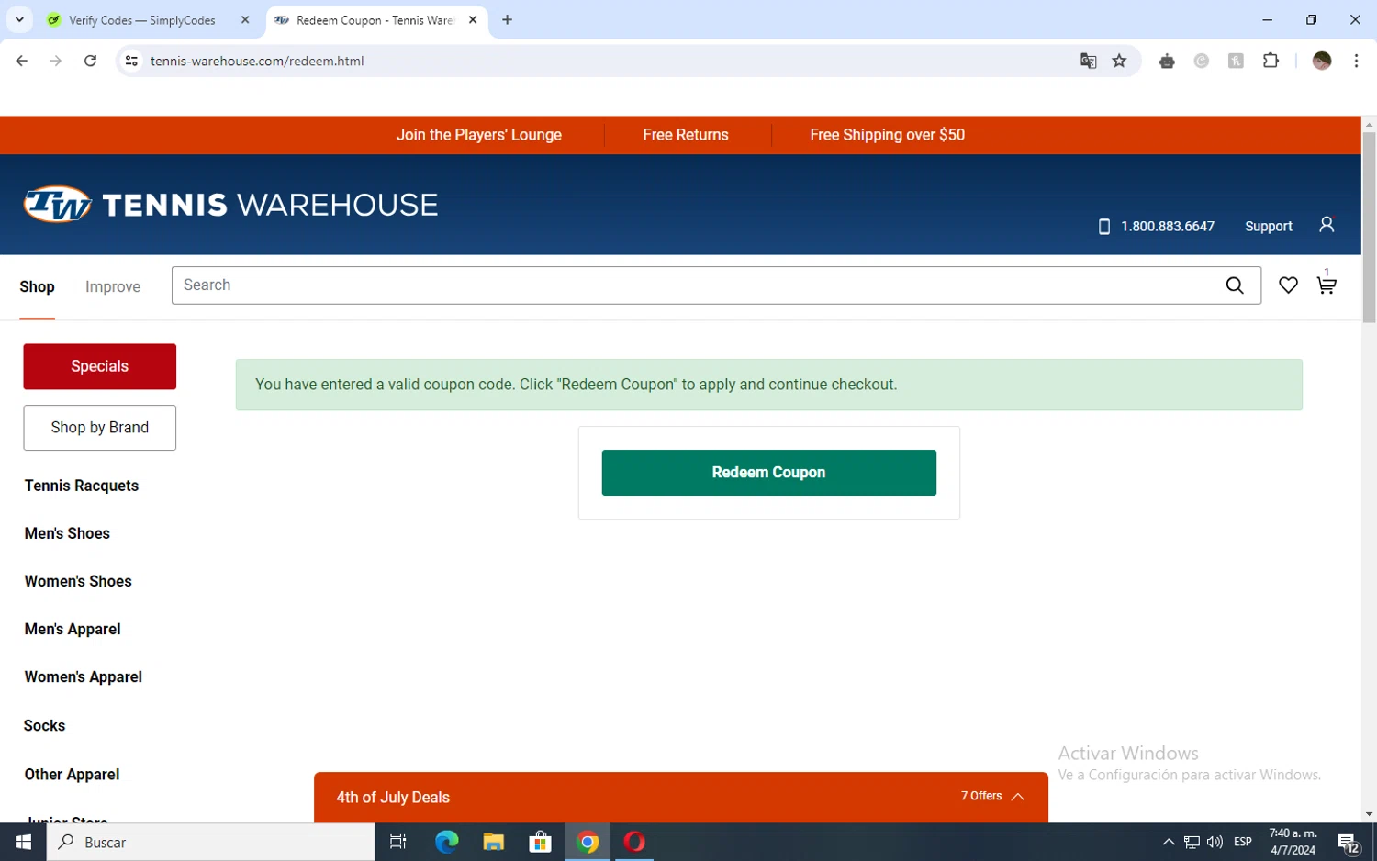The image size is (1377, 861).
Task: Open Shop by Brand
Action: tap(99, 428)
